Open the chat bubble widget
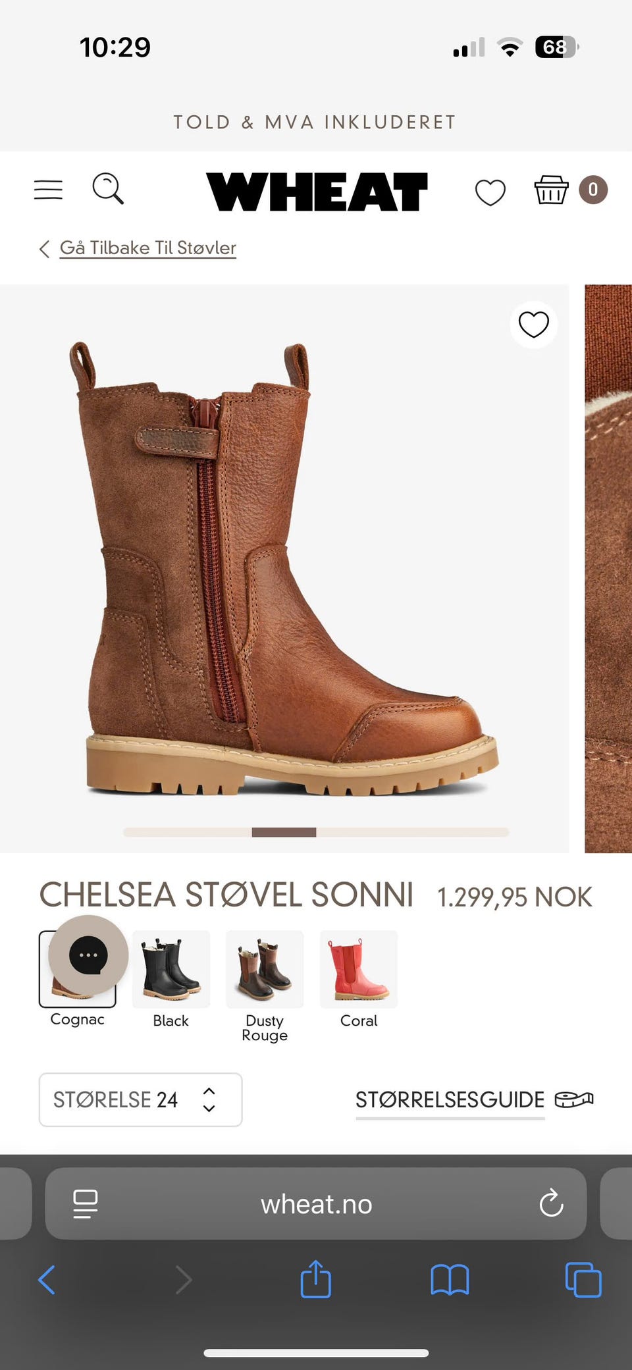Viewport: 632px width, 1370px height. (88, 955)
